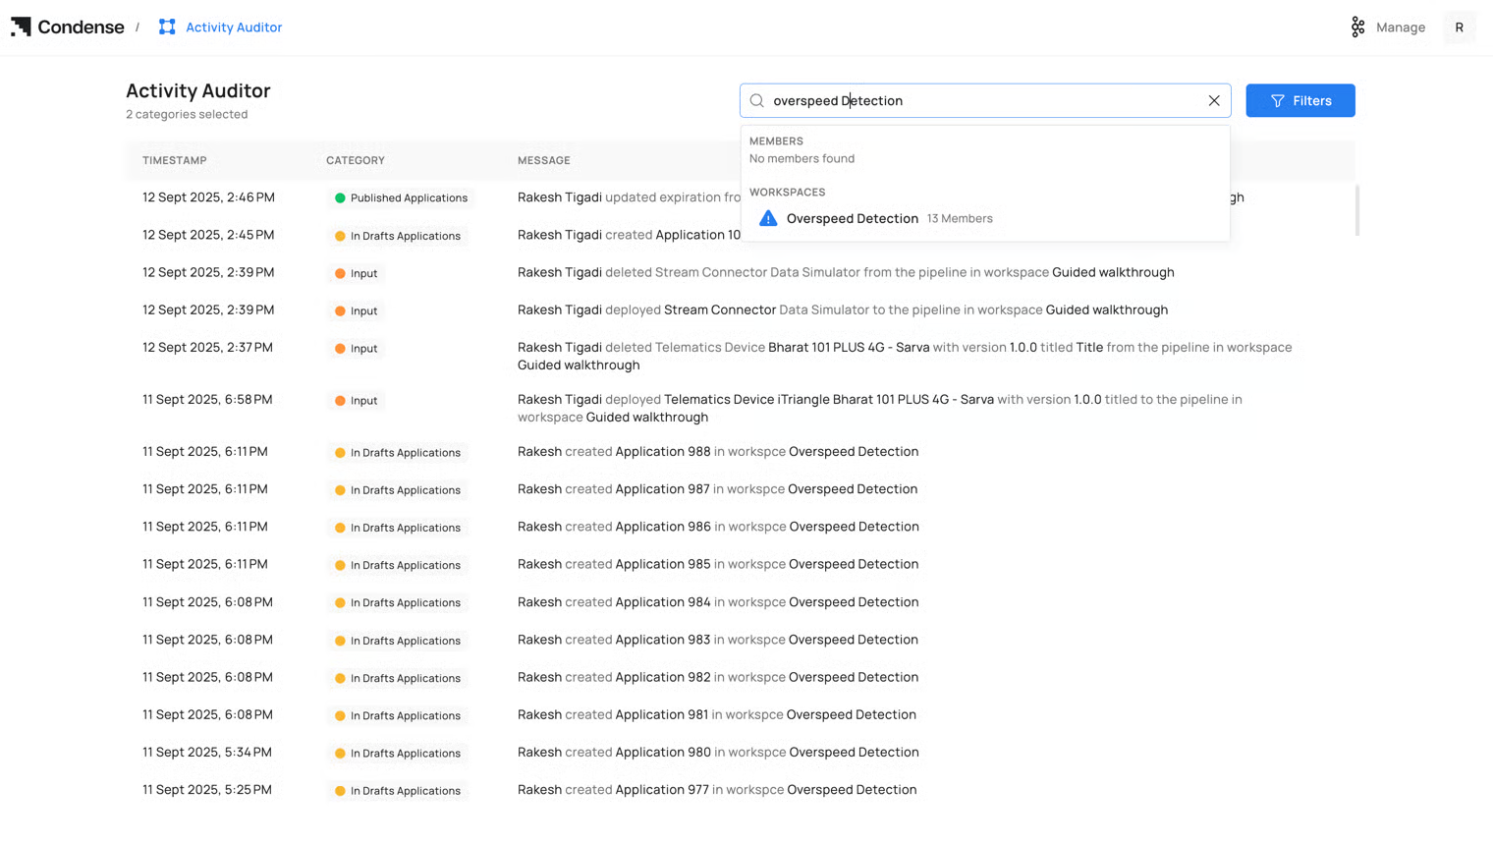
Task: Click the Overspeed Detection workspace triangle icon
Action: pos(768,218)
